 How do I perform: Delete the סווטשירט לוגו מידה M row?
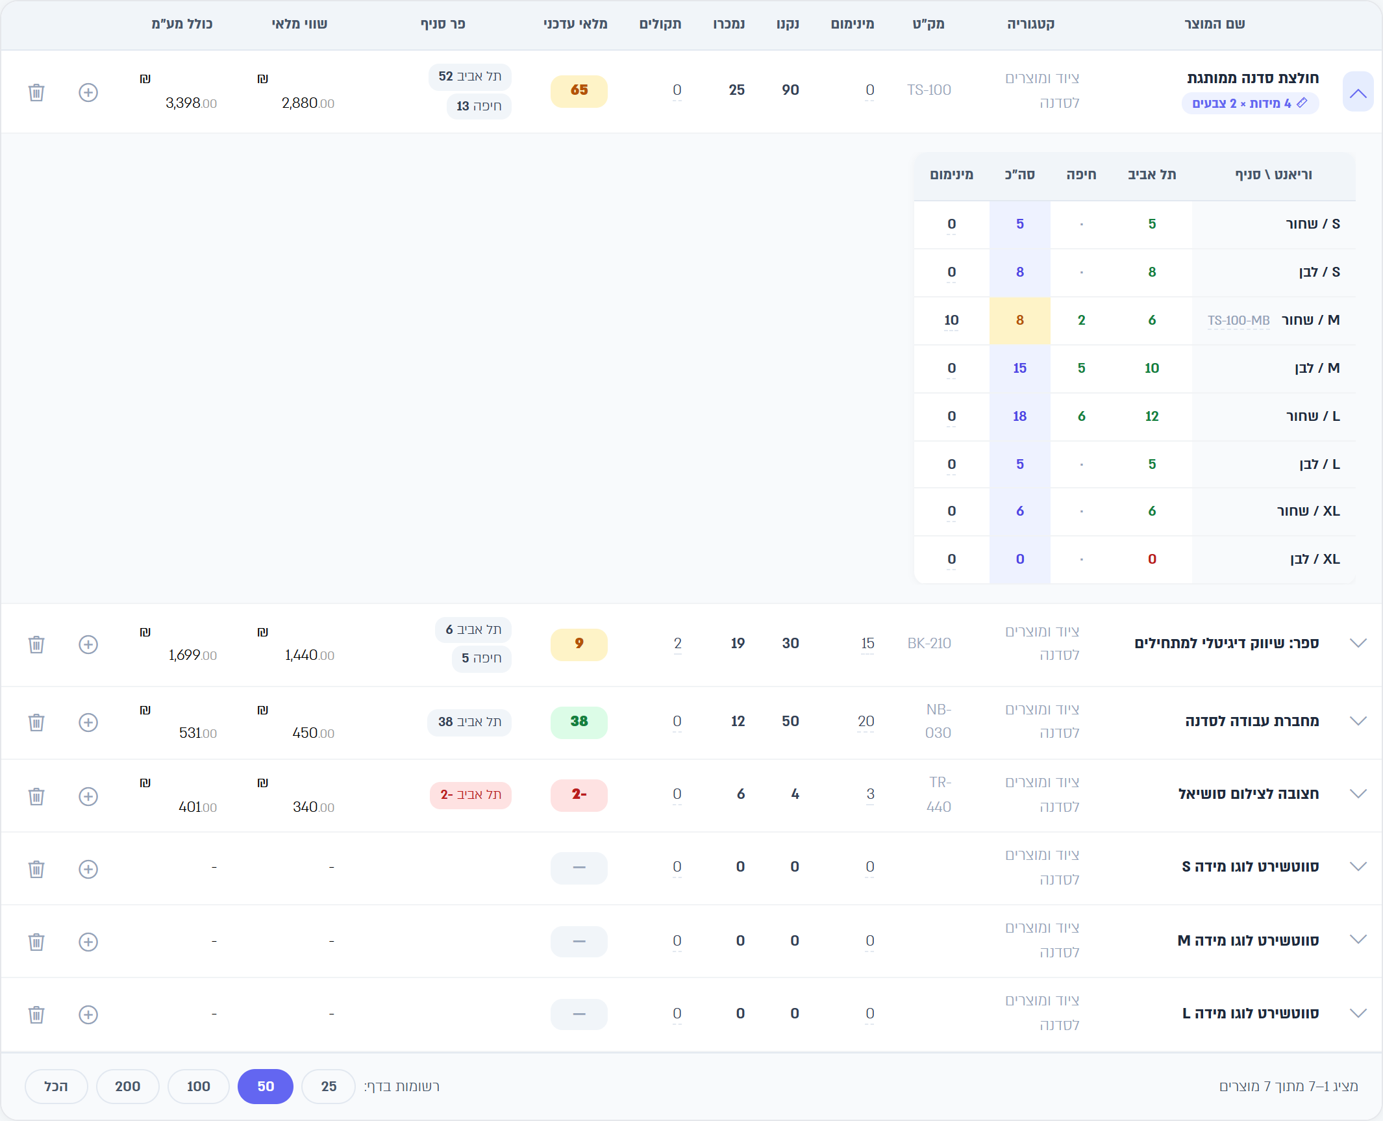pyautogui.click(x=36, y=942)
